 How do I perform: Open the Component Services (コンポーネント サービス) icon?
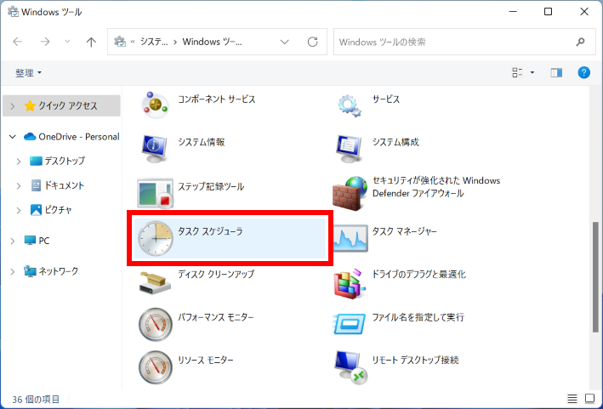pos(155,105)
